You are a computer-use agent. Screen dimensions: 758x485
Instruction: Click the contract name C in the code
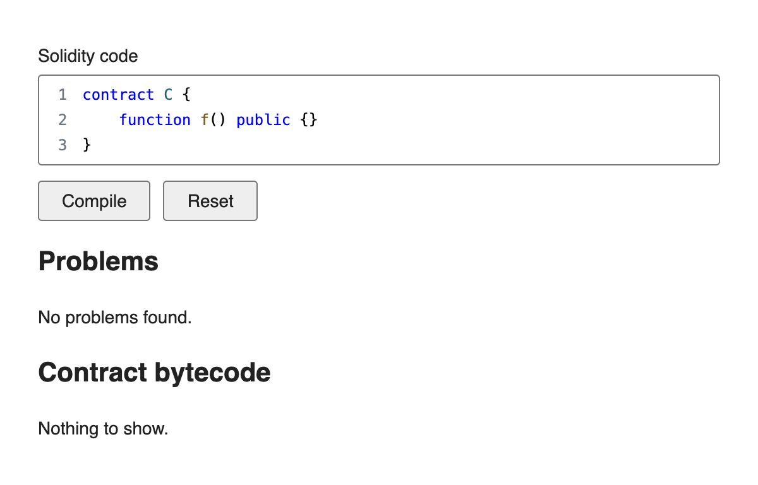point(168,95)
